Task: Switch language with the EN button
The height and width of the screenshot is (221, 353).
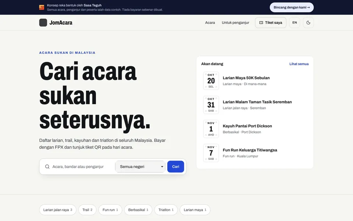Action: [295, 22]
